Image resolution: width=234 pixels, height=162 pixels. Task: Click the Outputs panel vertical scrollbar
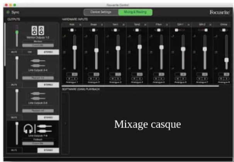tap(5, 44)
